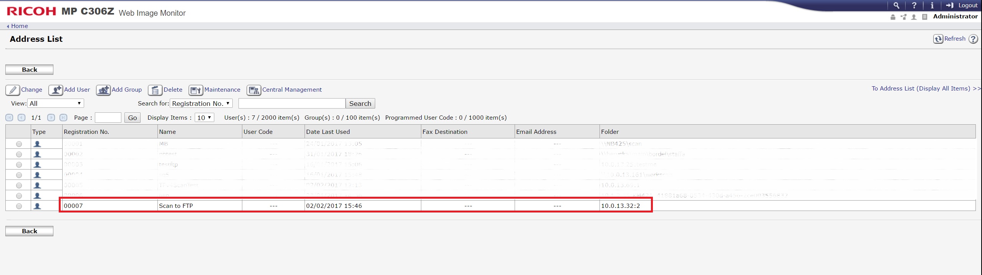Select the radio button for the third user row
Viewport: 982px width, 275px height.
pyautogui.click(x=19, y=165)
